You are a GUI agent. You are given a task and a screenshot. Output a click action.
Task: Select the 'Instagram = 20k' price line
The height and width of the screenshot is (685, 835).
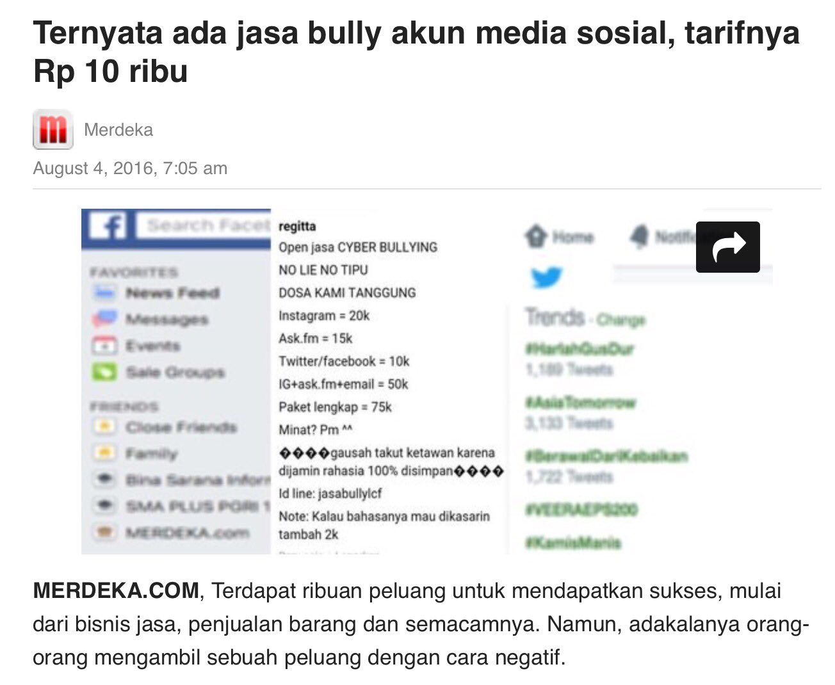pos(324,316)
